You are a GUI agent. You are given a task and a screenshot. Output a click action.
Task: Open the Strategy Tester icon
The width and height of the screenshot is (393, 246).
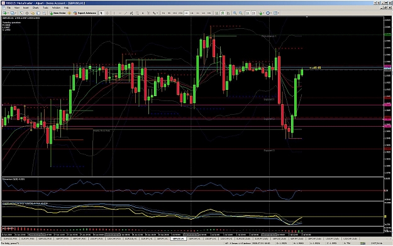44,13
